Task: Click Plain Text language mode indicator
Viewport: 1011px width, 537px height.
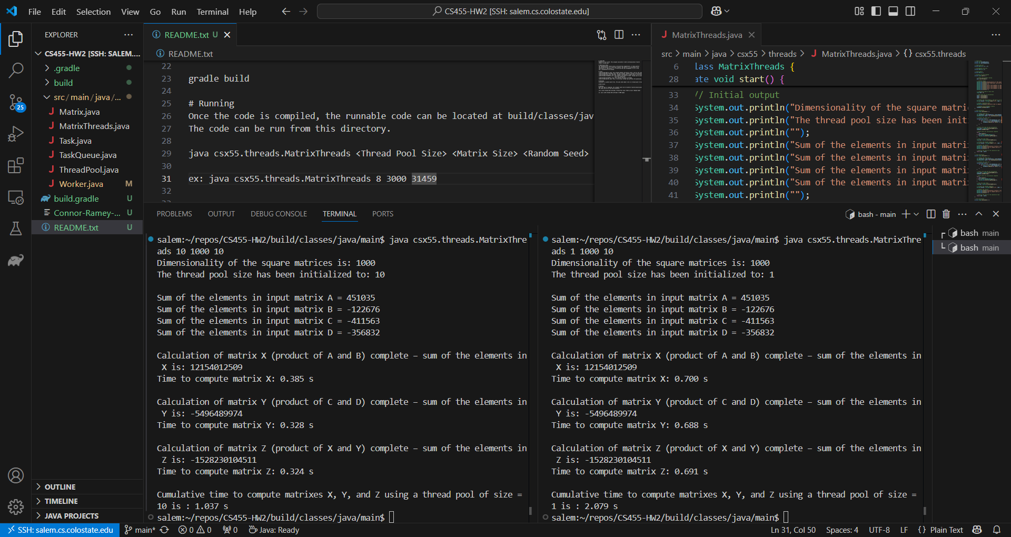Action: pyautogui.click(x=946, y=530)
